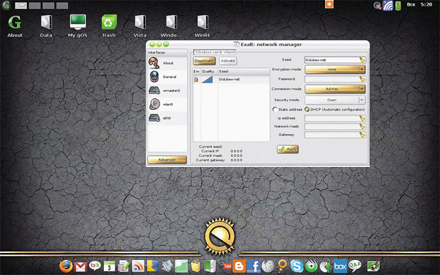Screen dimensions: 440x275
Task: Click the battery tray icon
Action: click(398, 5)
